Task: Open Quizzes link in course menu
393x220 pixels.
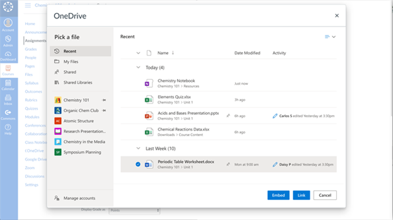Action: 31,109
